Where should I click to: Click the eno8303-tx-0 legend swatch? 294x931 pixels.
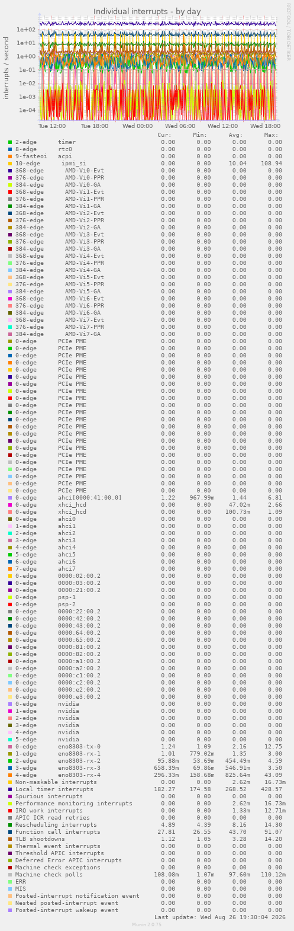[x=10, y=747]
